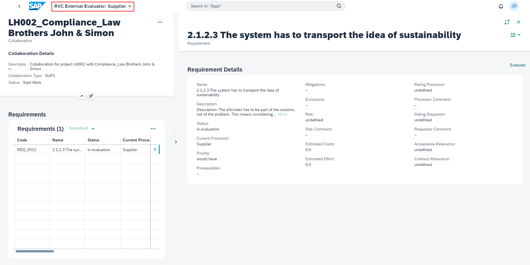530x265 pixels.
Task: Open REQ_0011 row navigation arrow
Action: tap(155, 150)
